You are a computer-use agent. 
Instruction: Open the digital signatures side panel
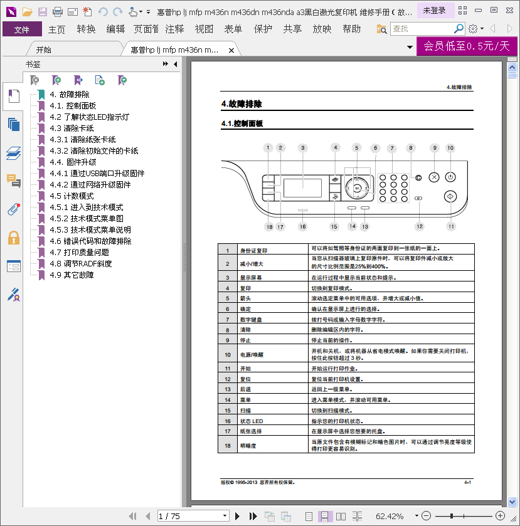pos(14,295)
